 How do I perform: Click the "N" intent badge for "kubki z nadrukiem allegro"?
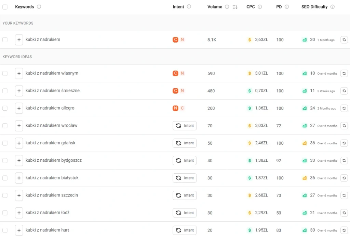(x=175, y=108)
